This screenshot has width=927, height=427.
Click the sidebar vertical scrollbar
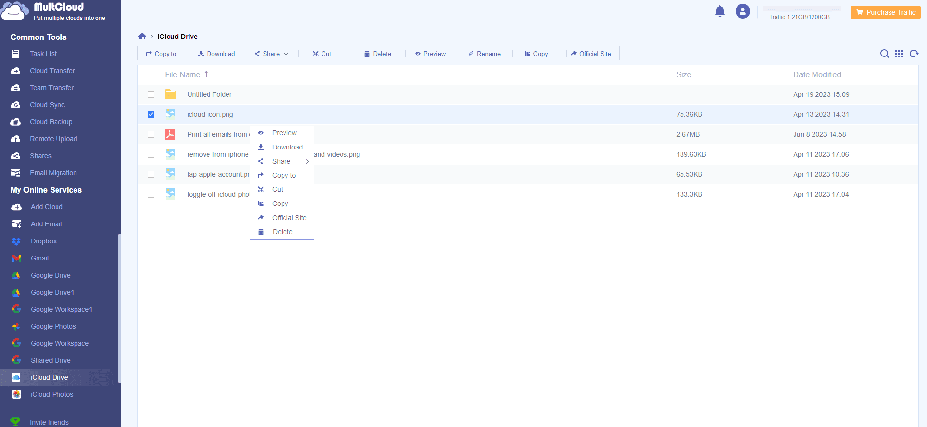119,308
